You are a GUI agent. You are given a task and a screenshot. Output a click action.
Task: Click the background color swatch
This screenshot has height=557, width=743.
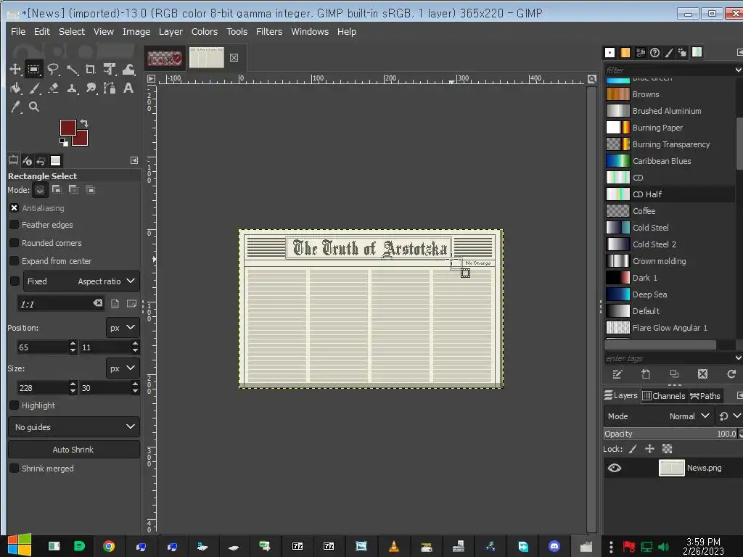coord(81,140)
